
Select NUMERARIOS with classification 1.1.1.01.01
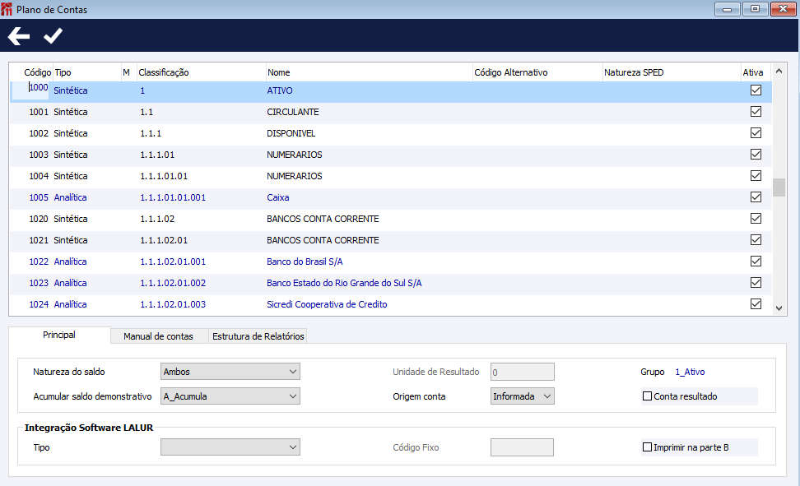pyautogui.click(x=295, y=176)
